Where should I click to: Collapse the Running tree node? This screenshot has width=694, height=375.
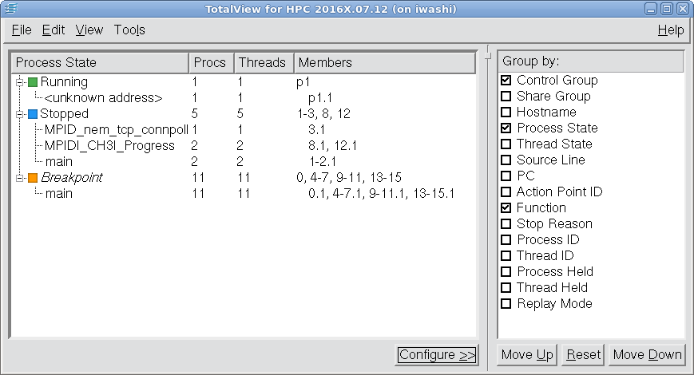(x=19, y=82)
